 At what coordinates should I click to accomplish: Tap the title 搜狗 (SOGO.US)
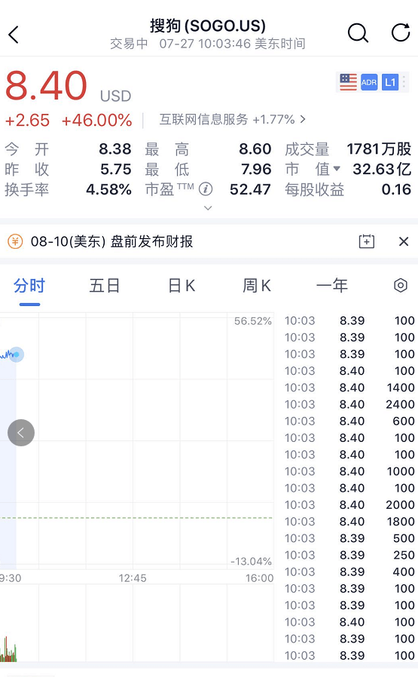[208, 26]
